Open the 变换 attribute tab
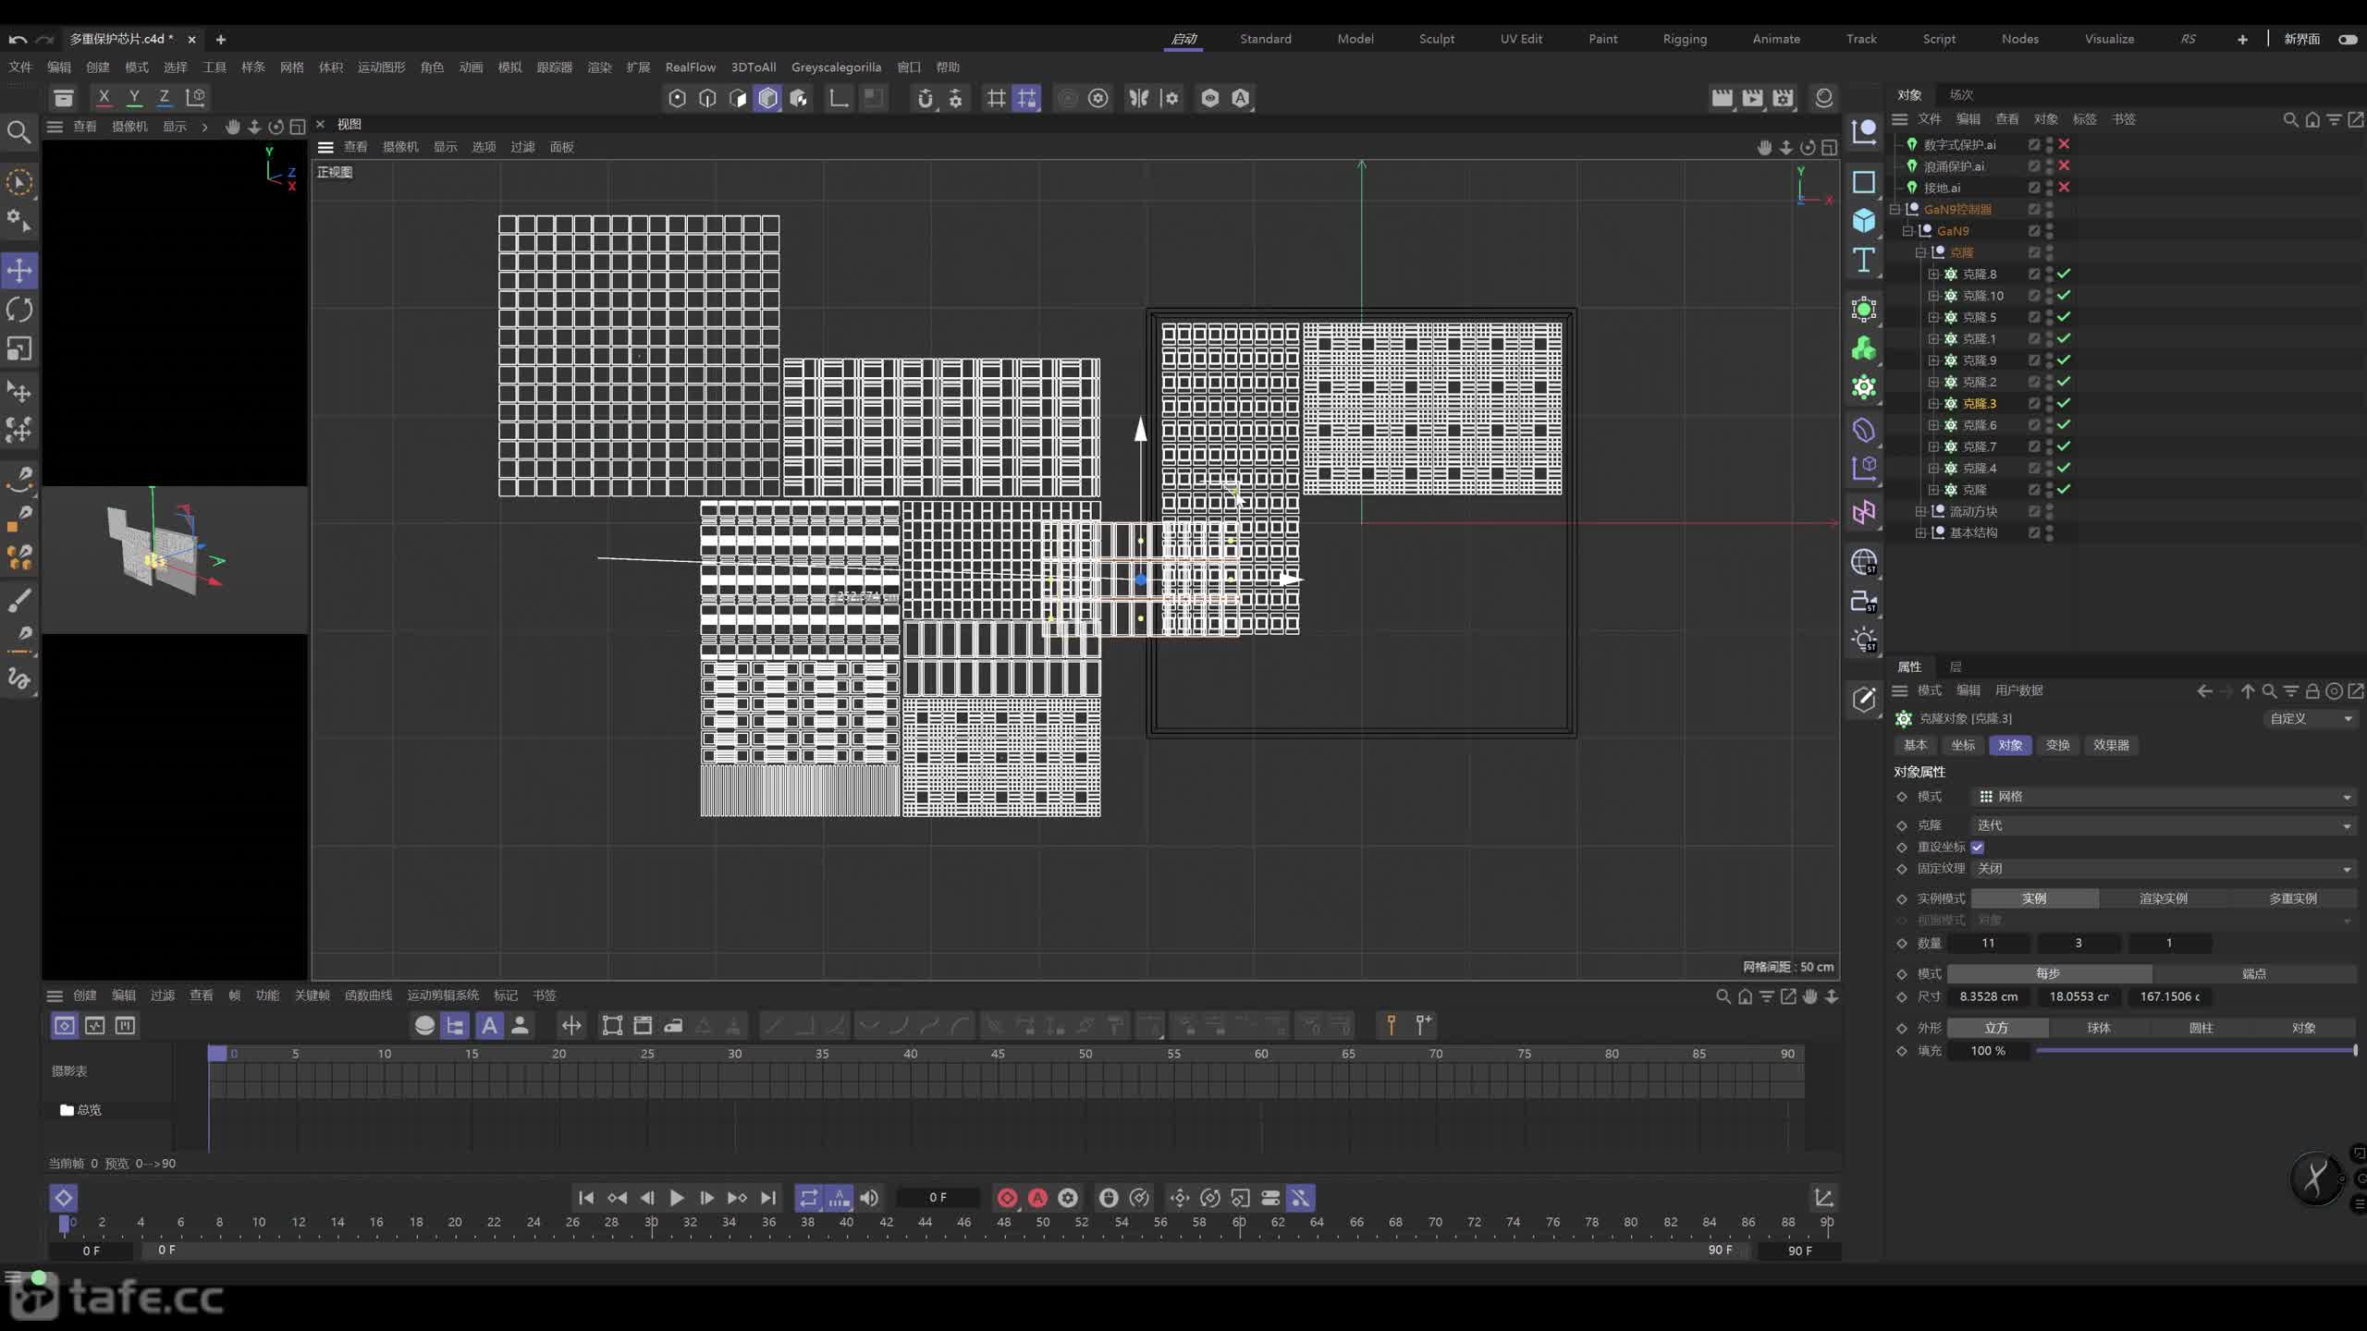Screen dimensions: 2367x1331 [2057, 745]
